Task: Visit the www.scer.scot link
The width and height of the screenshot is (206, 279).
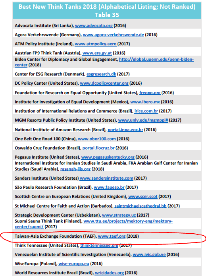Action: (x=143, y=196)
